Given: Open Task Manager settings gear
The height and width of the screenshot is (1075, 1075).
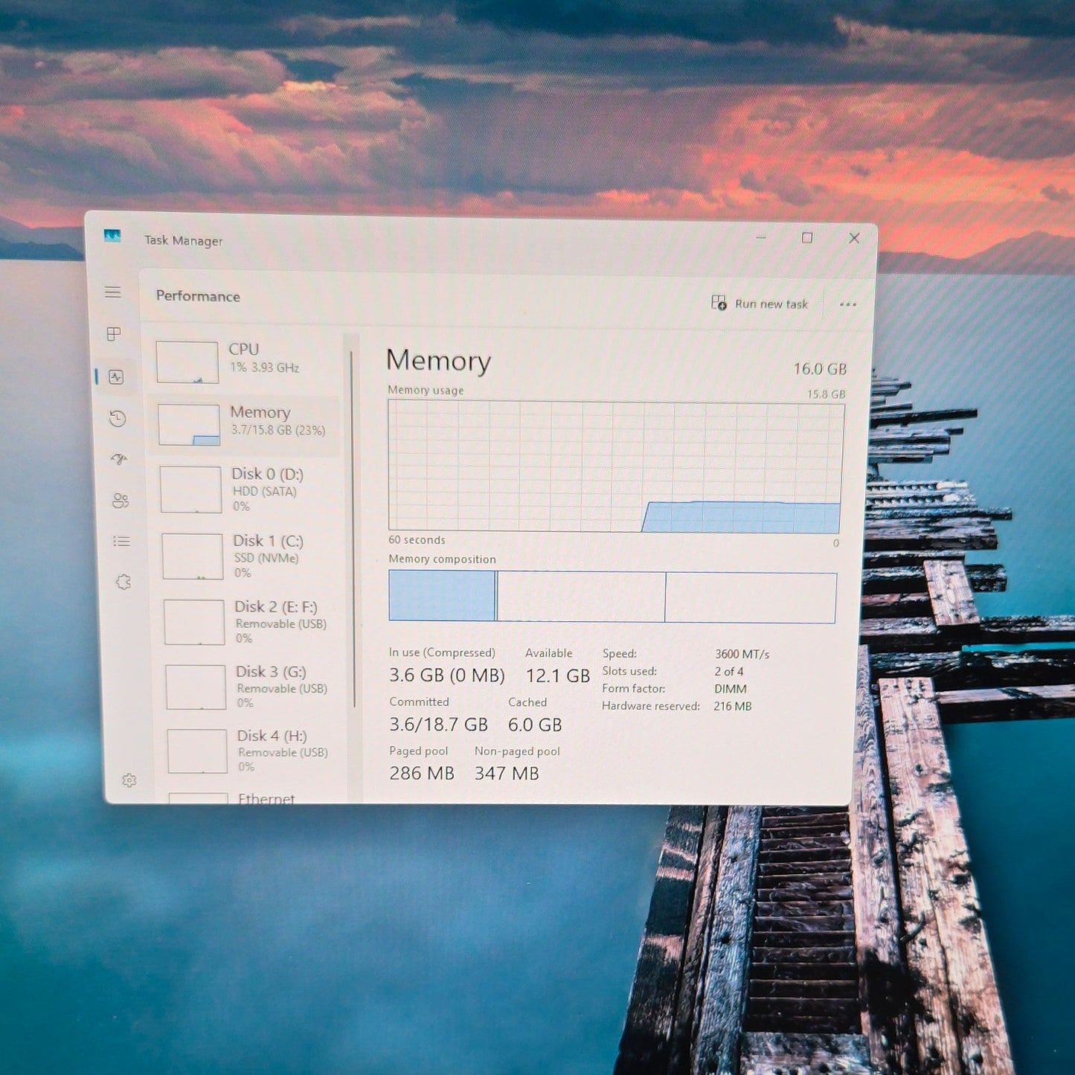Looking at the screenshot, I should tap(129, 780).
